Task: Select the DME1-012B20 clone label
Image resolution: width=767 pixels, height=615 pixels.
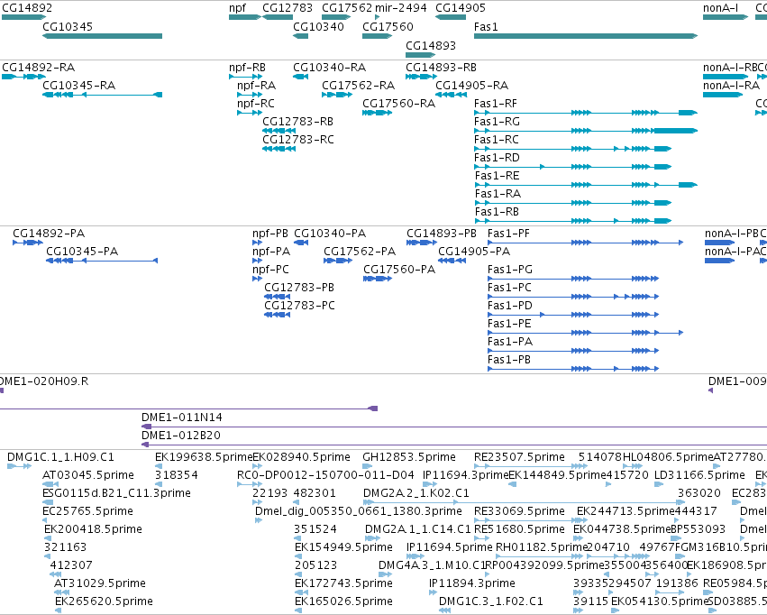Action: (181, 435)
